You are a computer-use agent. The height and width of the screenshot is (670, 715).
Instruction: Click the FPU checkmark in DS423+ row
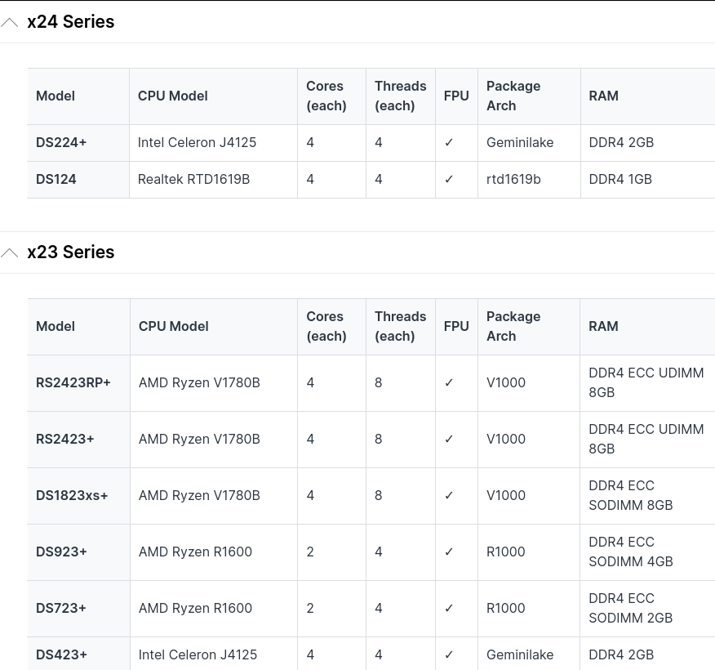[449, 655]
